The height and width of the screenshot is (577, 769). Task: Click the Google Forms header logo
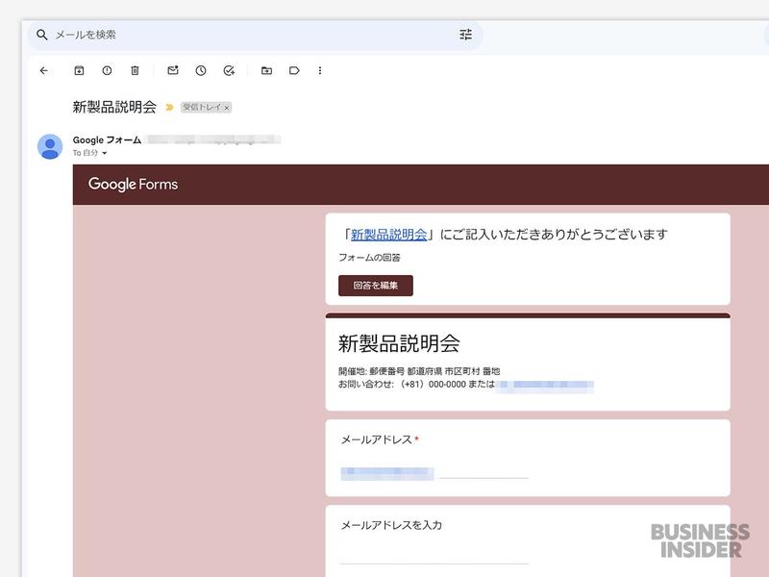(x=133, y=184)
